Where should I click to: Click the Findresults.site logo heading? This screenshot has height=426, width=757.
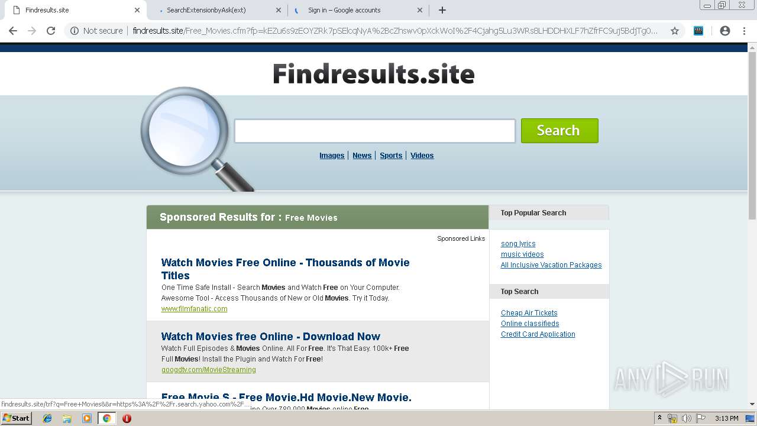tap(374, 75)
